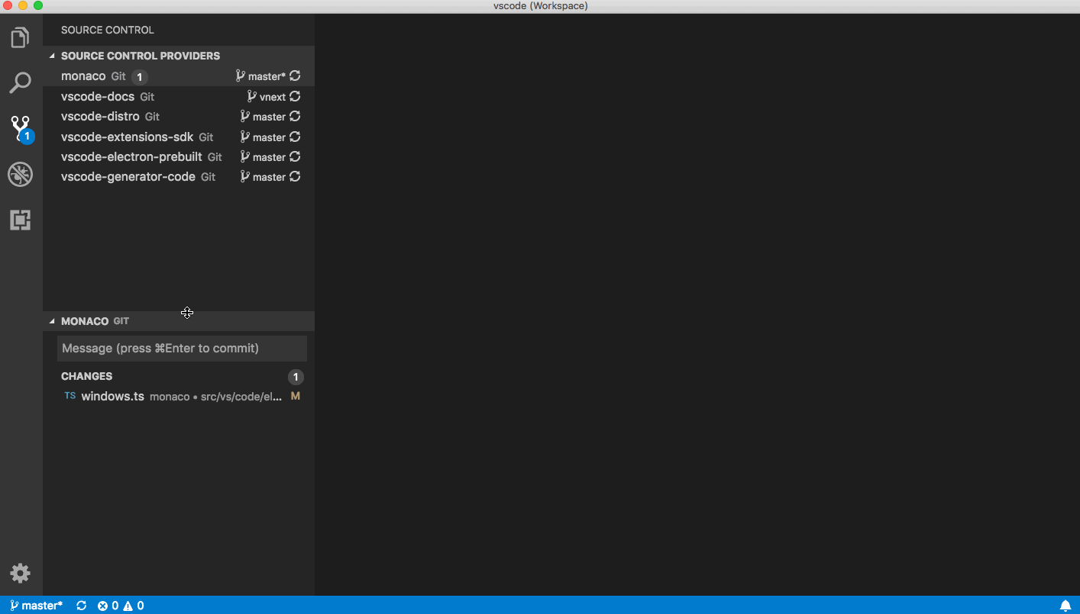Open the Extensions view in activity bar
This screenshot has height=614, width=1080.
tap(21, 220)
